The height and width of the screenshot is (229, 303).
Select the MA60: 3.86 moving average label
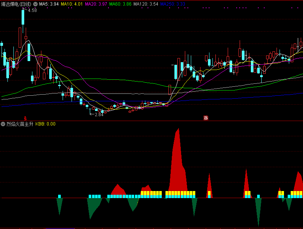pyautogui.click(x=120, y=4)
